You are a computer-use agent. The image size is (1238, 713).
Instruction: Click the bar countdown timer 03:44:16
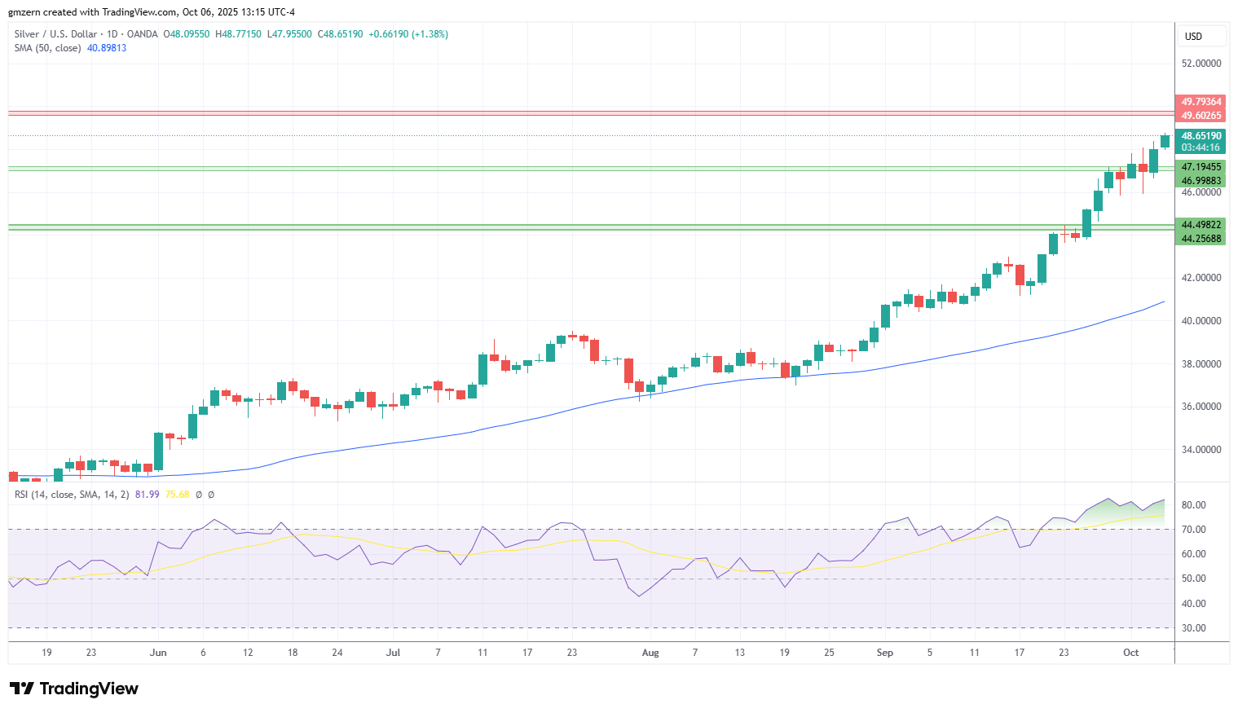tap(1201, 147)
